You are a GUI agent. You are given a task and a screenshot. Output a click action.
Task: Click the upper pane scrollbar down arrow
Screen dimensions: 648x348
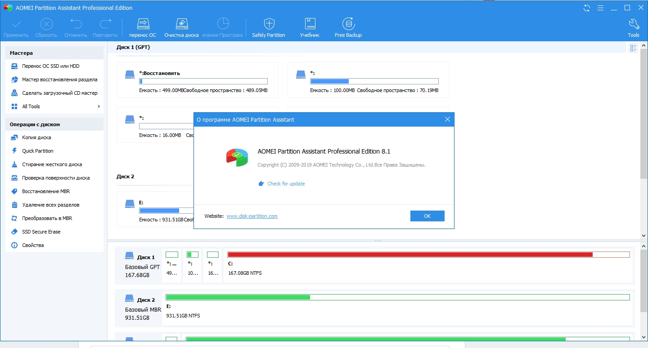tap(643, 235)
